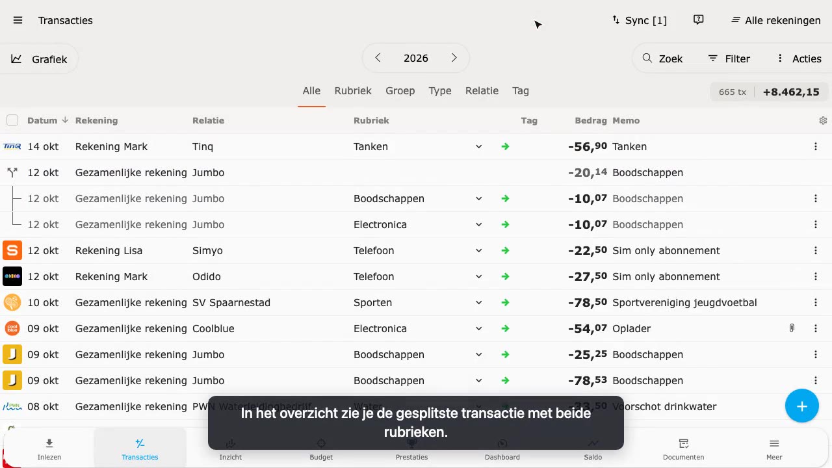This screenshot has height=468, width=832.
Task: Open the Acties menu
Action: point(799,58)
